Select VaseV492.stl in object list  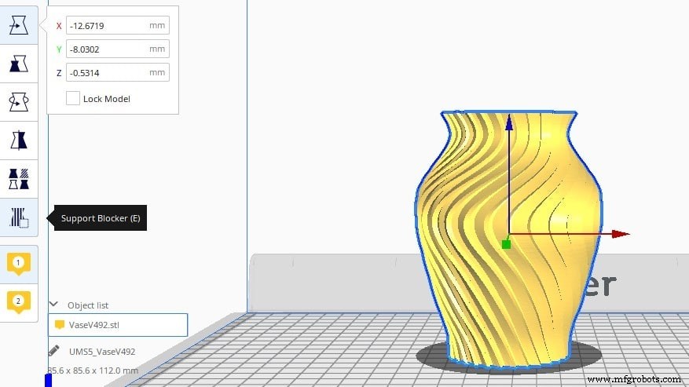pos(118,325)
